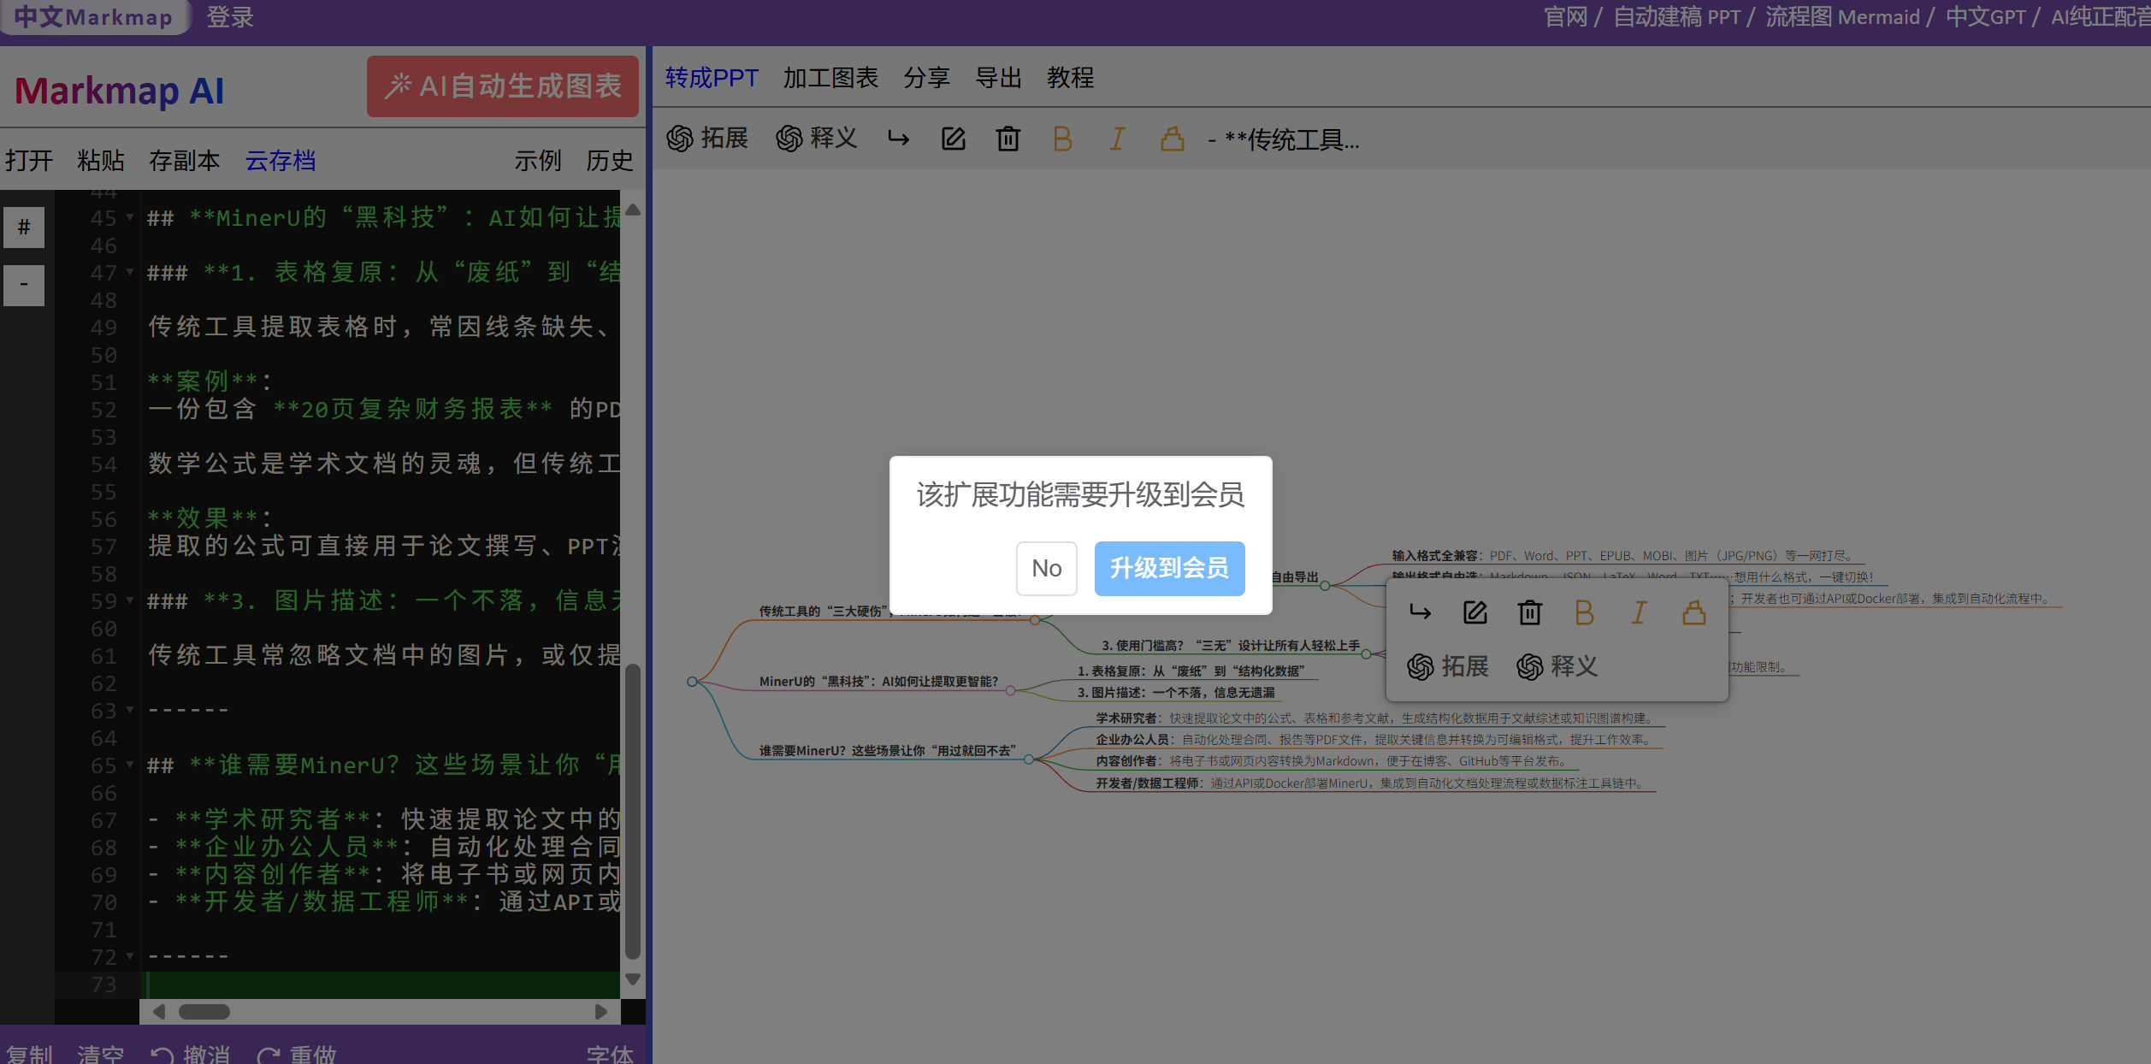Click the gold padlock toolbar icon
Image resolution: width=2151 pixels, height=1064 pixels.
1172,139
